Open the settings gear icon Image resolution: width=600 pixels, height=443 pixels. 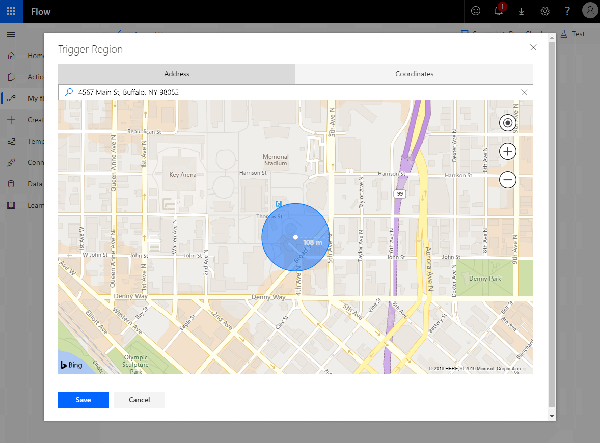point(545,11)
